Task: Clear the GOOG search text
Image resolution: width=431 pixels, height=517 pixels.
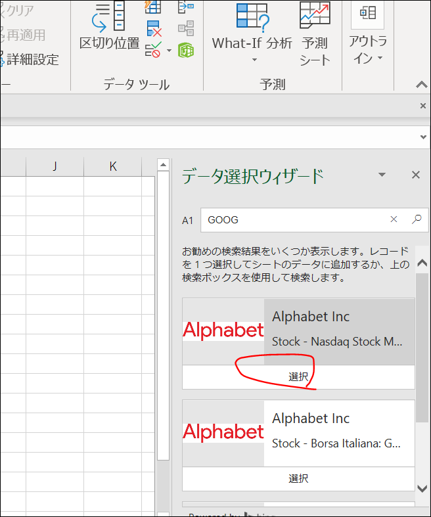Action: tap(394, 219)
